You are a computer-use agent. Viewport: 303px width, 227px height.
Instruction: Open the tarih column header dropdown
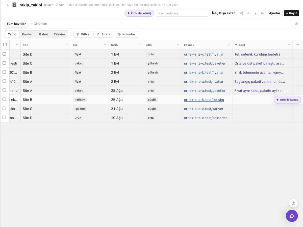tap(140, 45)
